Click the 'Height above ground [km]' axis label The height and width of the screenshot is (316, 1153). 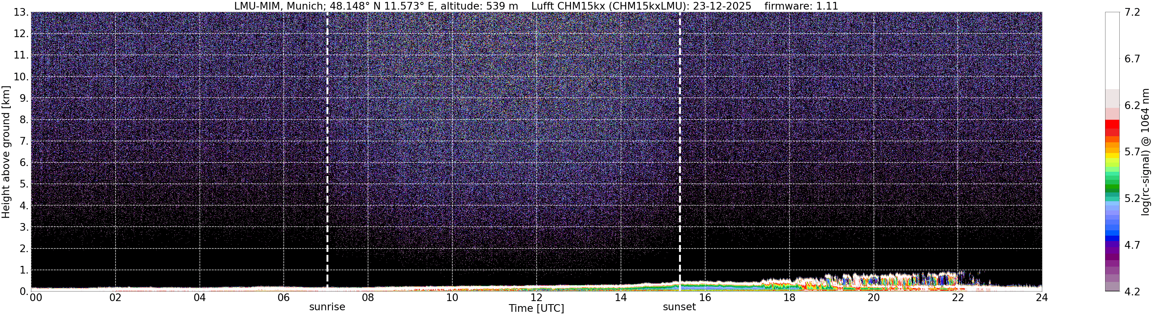pyautogui.click(x=6, y=152)
